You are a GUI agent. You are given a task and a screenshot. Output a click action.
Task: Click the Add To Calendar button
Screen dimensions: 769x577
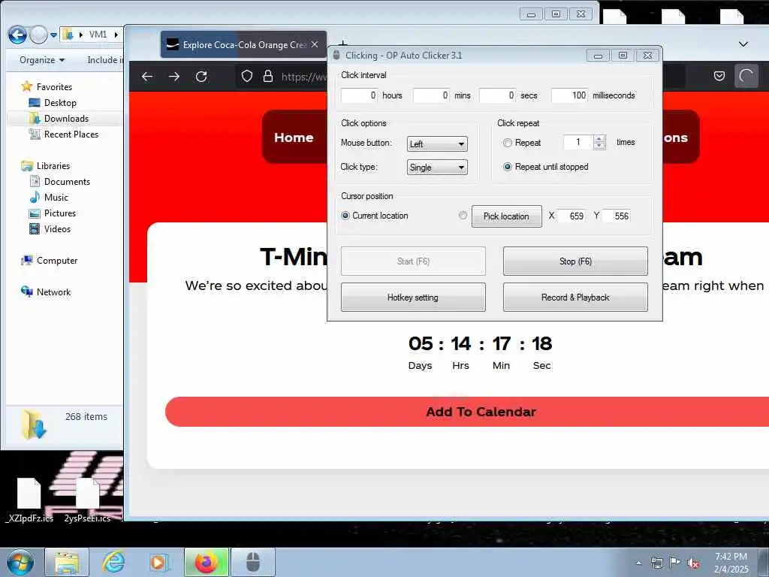point(467,412)
